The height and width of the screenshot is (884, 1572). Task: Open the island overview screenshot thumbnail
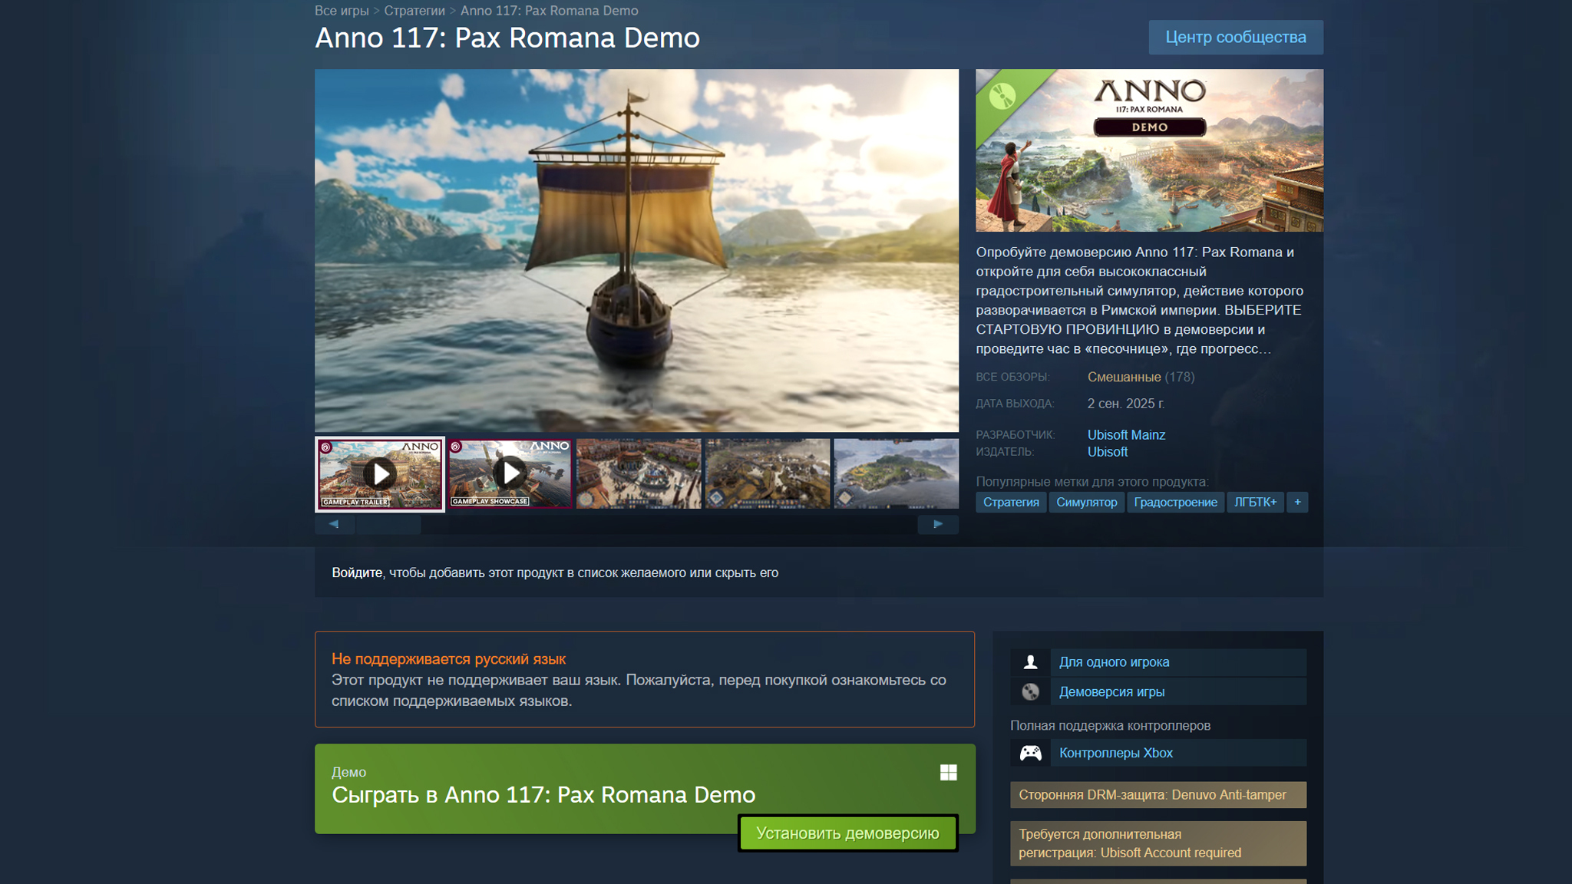click(896, 473)
